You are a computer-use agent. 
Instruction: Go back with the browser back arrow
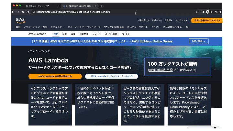tap(13, 12)
